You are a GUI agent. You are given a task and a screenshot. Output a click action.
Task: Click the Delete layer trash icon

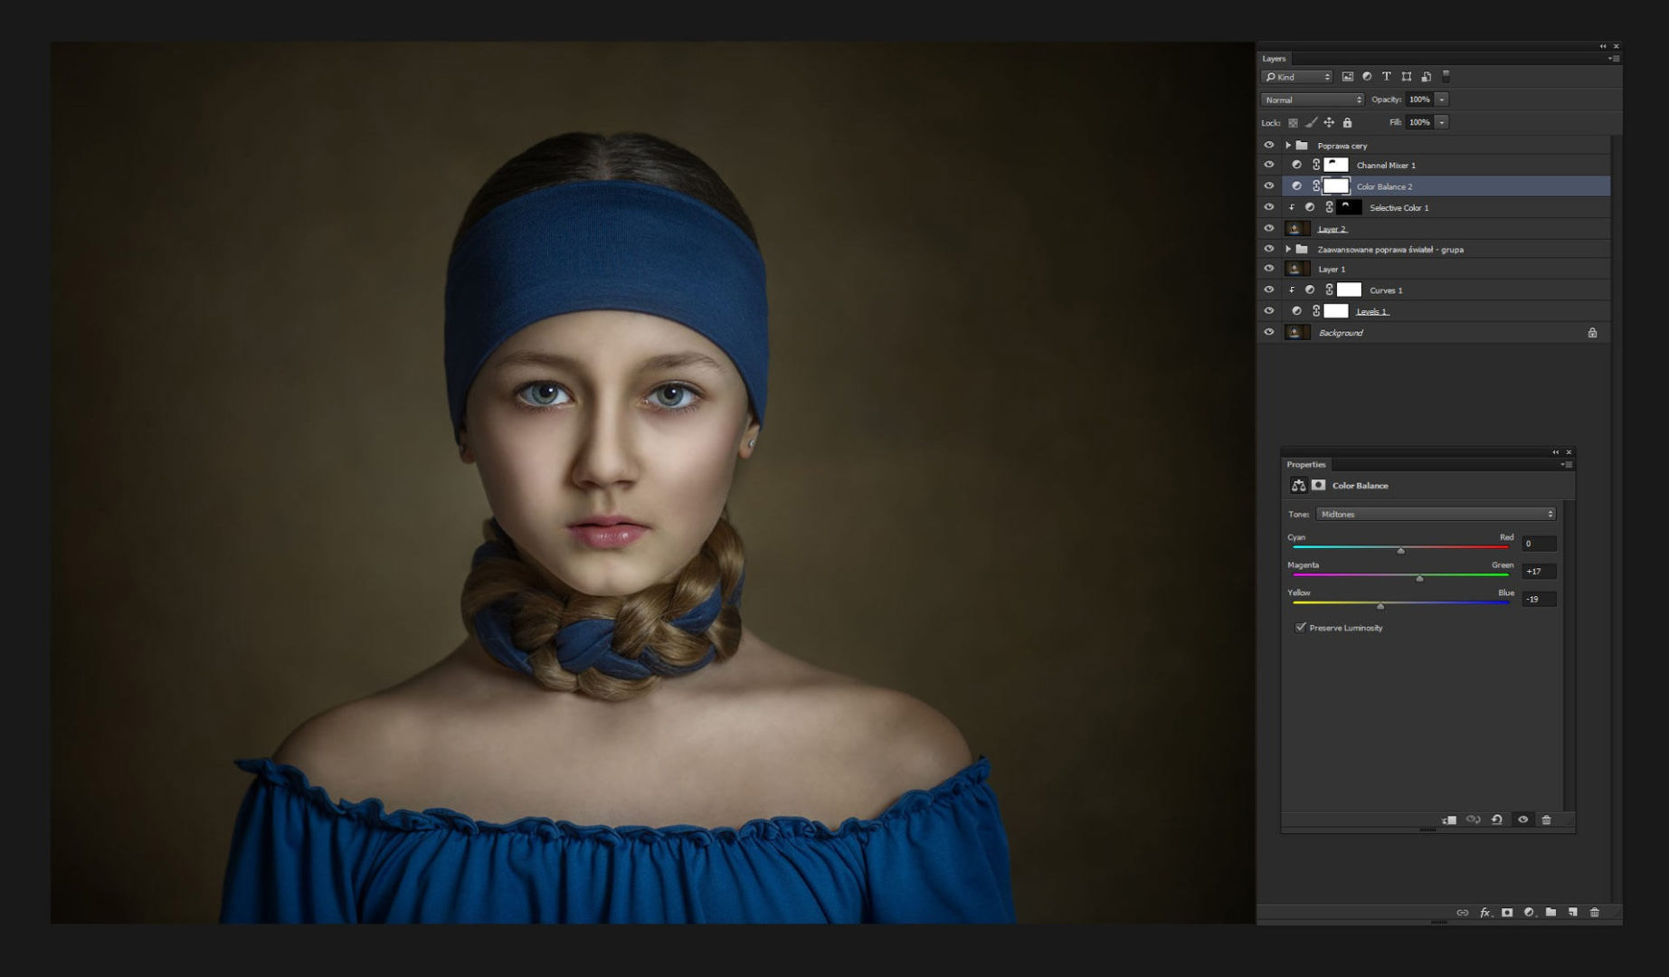[1595, 913]
